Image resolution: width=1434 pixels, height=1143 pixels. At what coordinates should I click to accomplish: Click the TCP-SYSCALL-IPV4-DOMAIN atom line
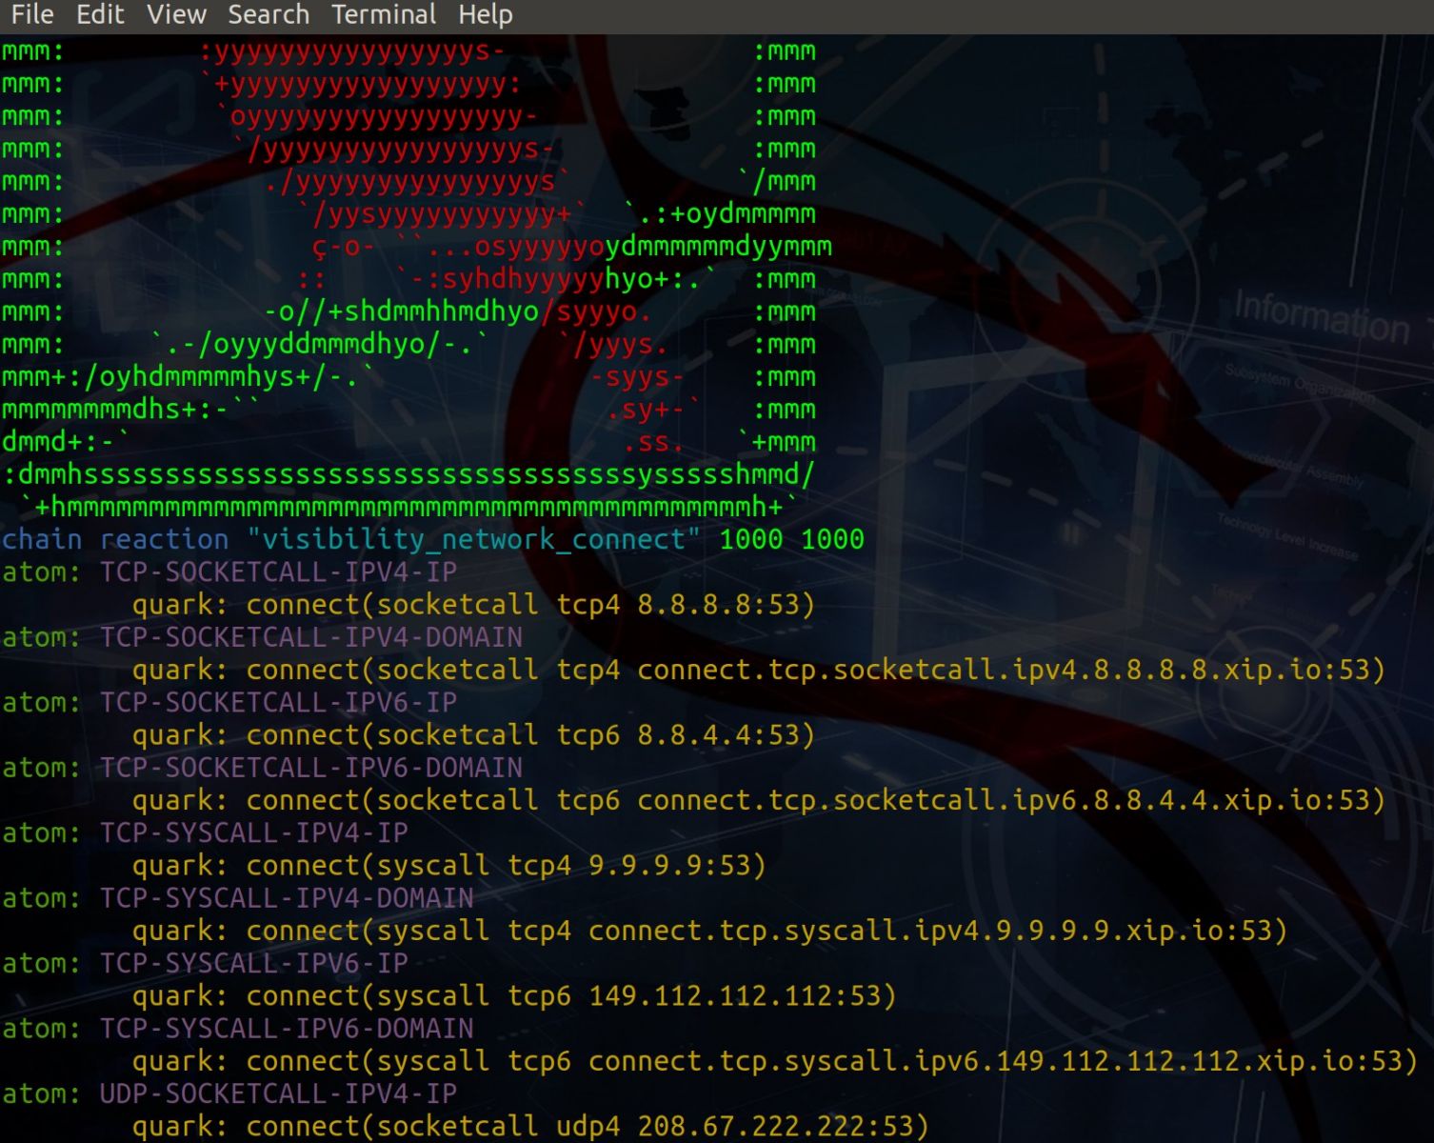tap(238, 898)
